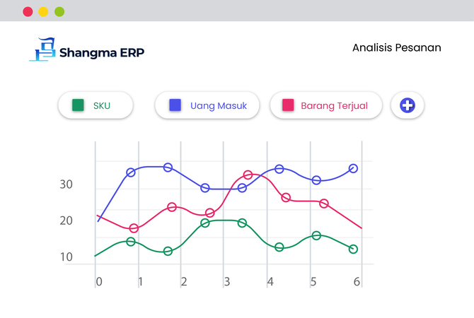Screen dimensions: 474x318
Task: Click the green SKU color swatch
Action: 79,106
